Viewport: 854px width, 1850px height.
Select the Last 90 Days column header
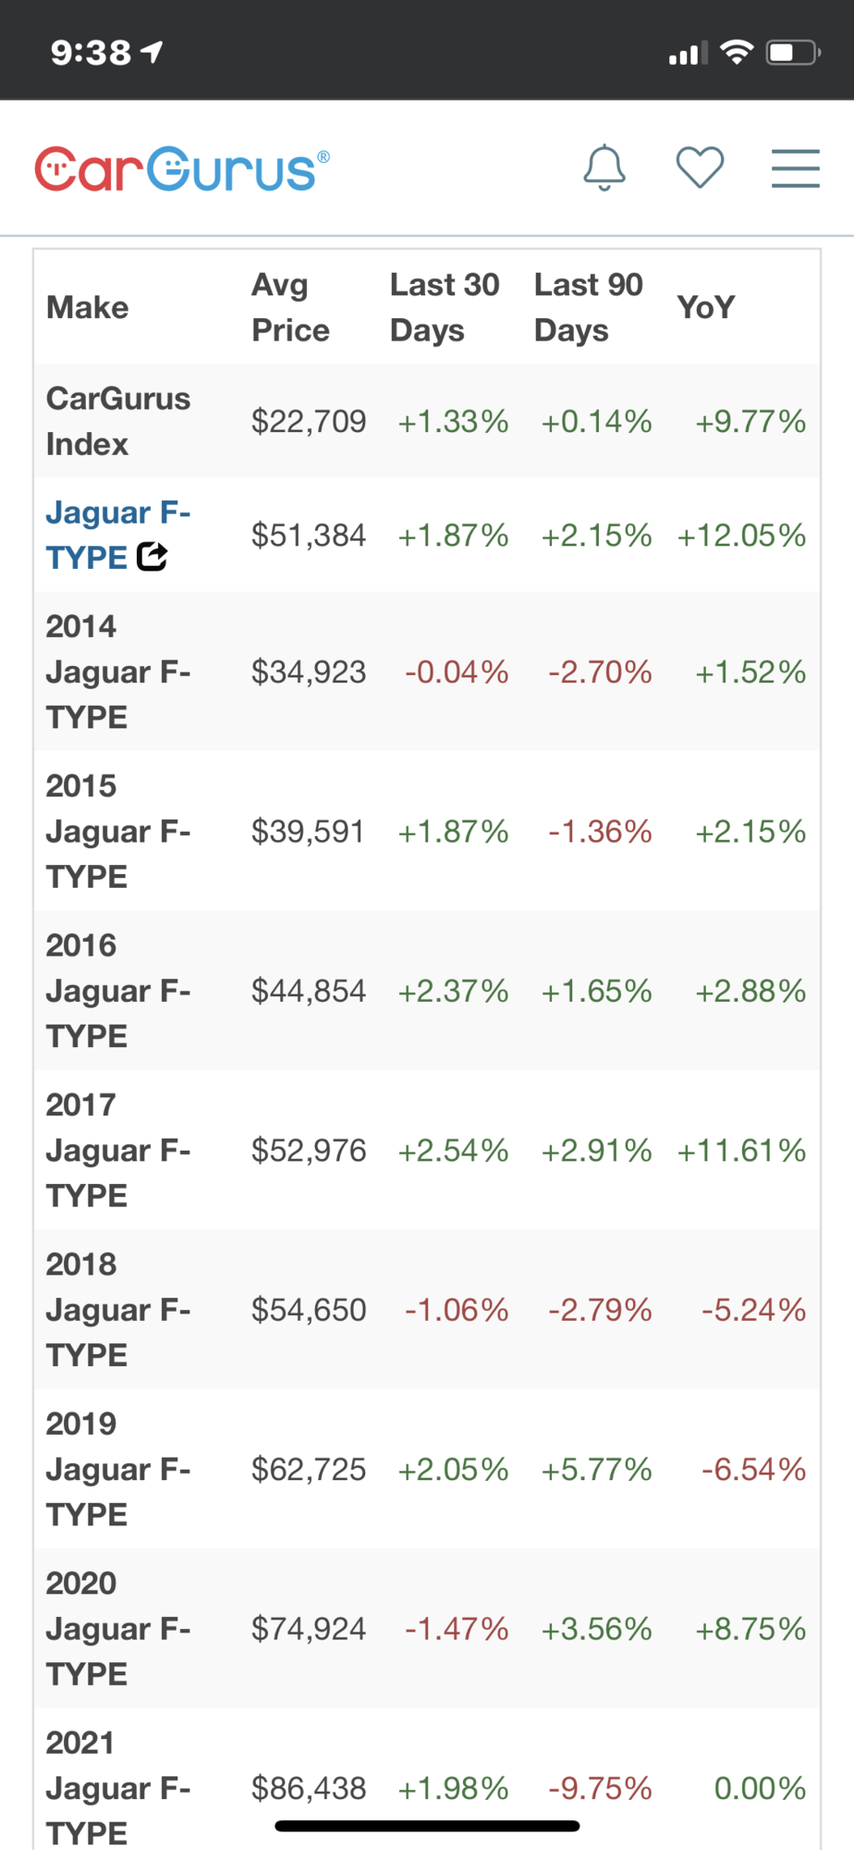click(x=588, y=307)
